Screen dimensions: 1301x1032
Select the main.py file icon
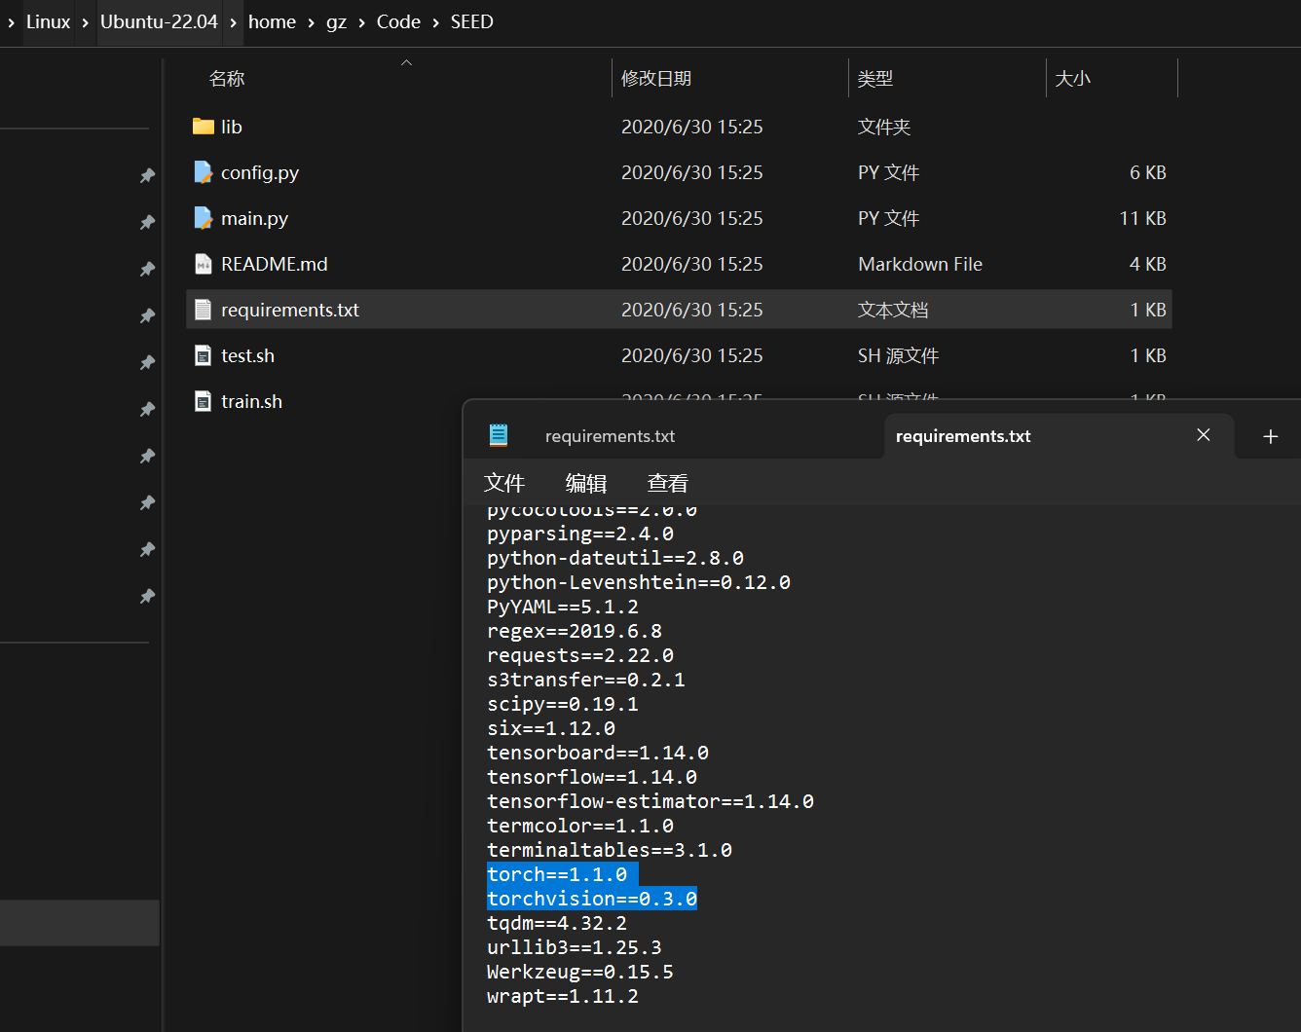(x=203, y=218)
